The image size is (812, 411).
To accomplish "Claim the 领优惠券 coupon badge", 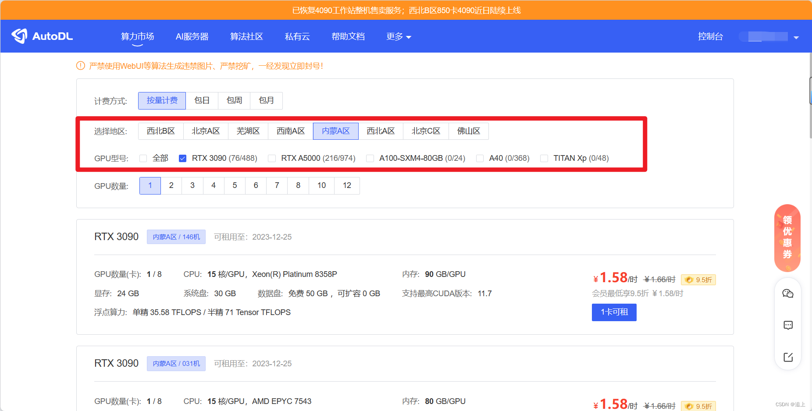I will click(x=787, y=237).
